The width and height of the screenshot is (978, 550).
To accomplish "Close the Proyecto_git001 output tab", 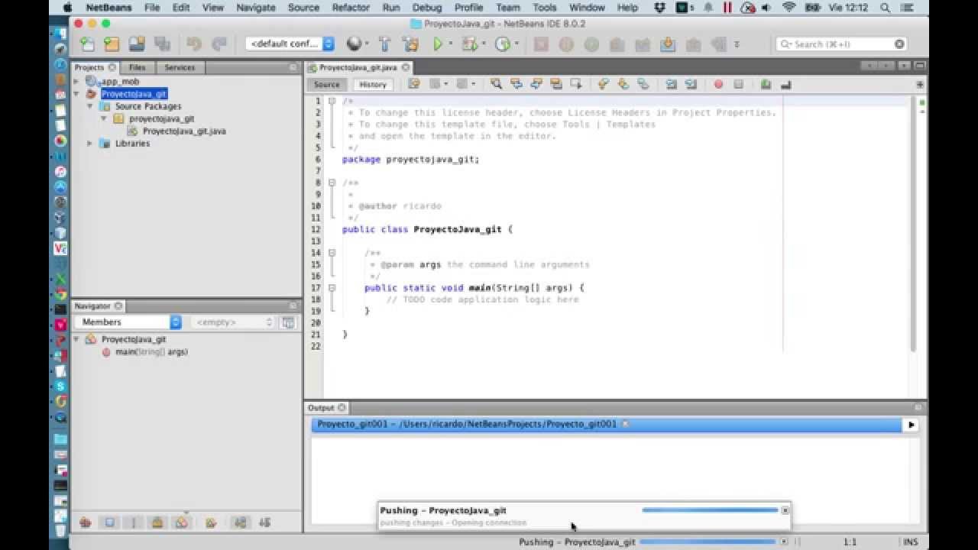I will point(624,424).
